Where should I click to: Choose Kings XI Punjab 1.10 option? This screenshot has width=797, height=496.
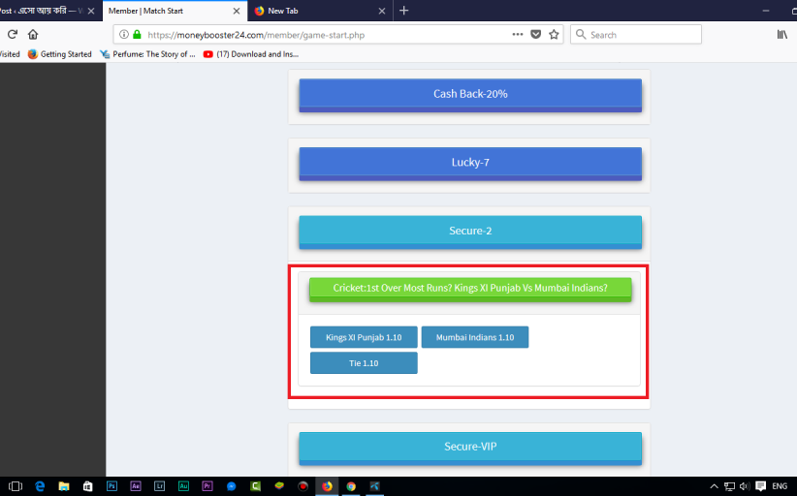(x=364, y=337)
